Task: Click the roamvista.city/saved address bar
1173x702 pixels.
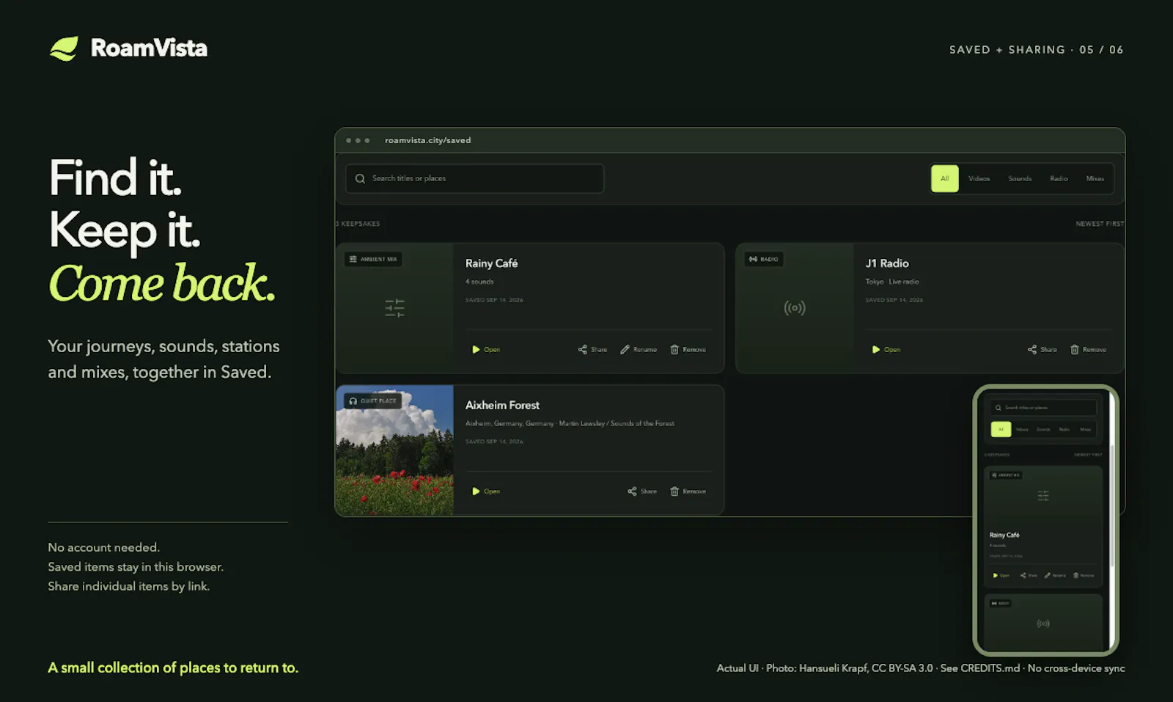Action: 427,140
